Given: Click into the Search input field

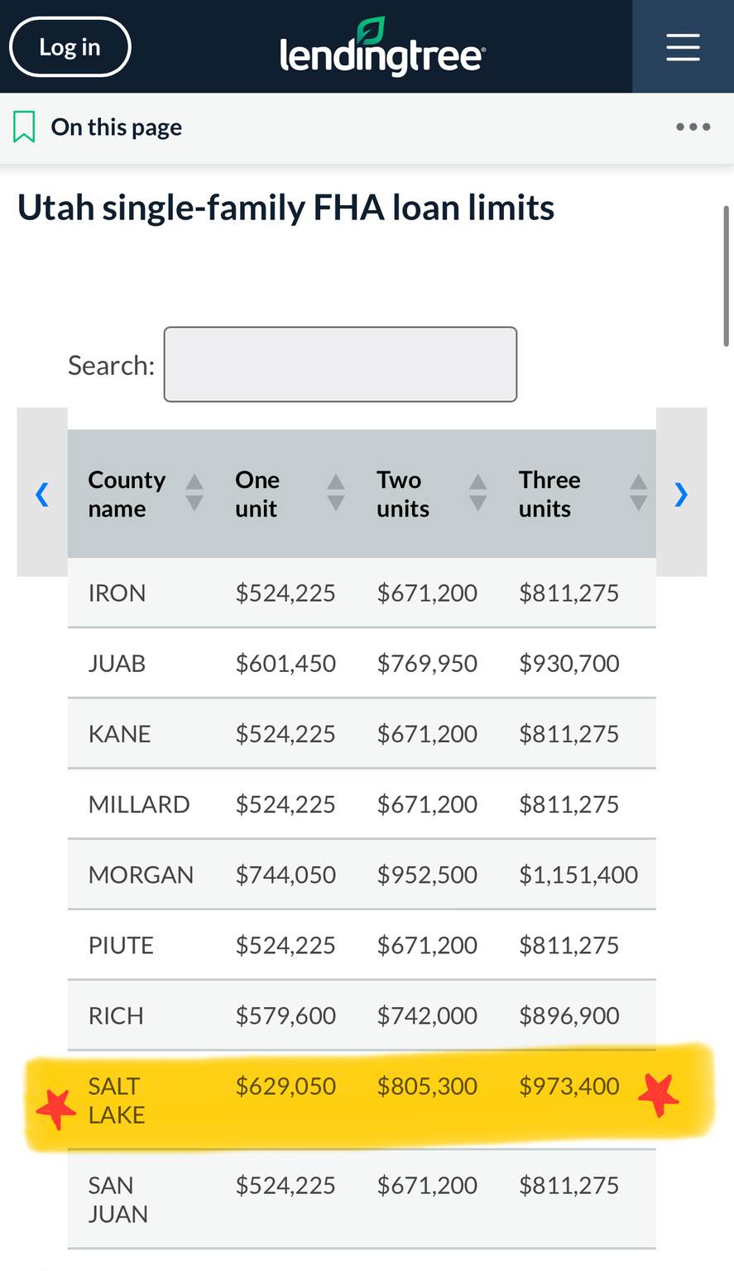Looking at the screenshot, I should pyautogui.click(x=340, y=365).
